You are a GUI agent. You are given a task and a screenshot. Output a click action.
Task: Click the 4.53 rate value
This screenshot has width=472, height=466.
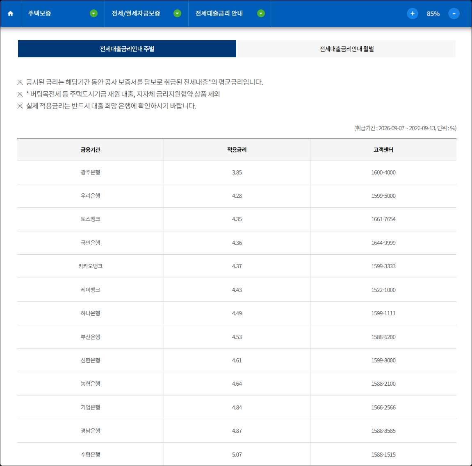[x=237, y=337]
